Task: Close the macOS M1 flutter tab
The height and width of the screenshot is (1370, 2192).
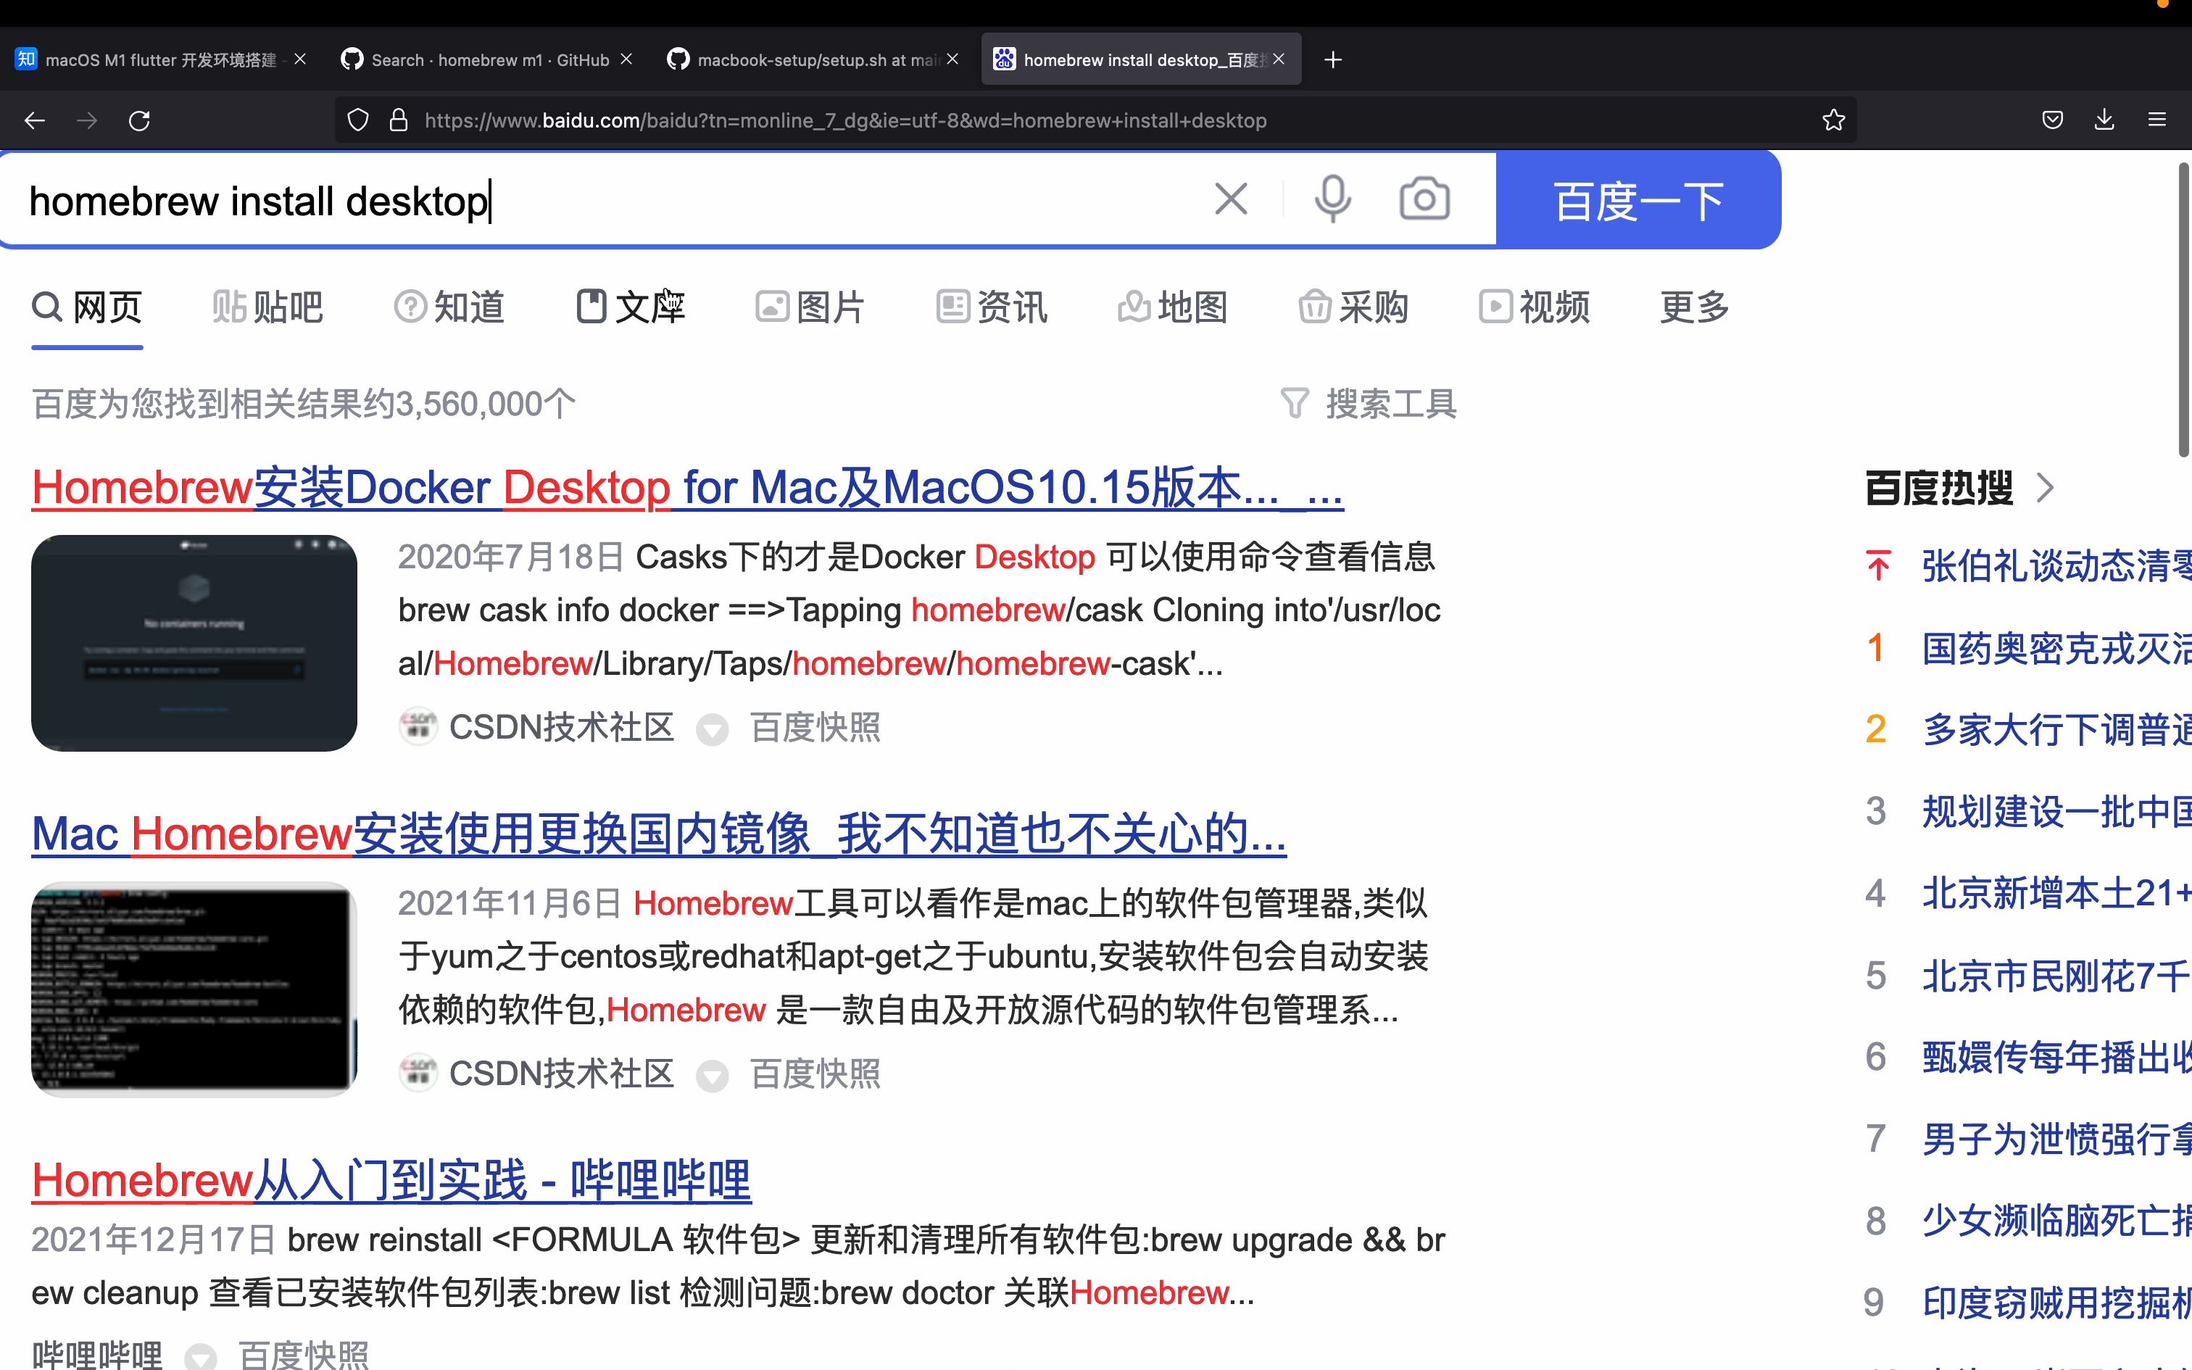Action: pos(300,59)
